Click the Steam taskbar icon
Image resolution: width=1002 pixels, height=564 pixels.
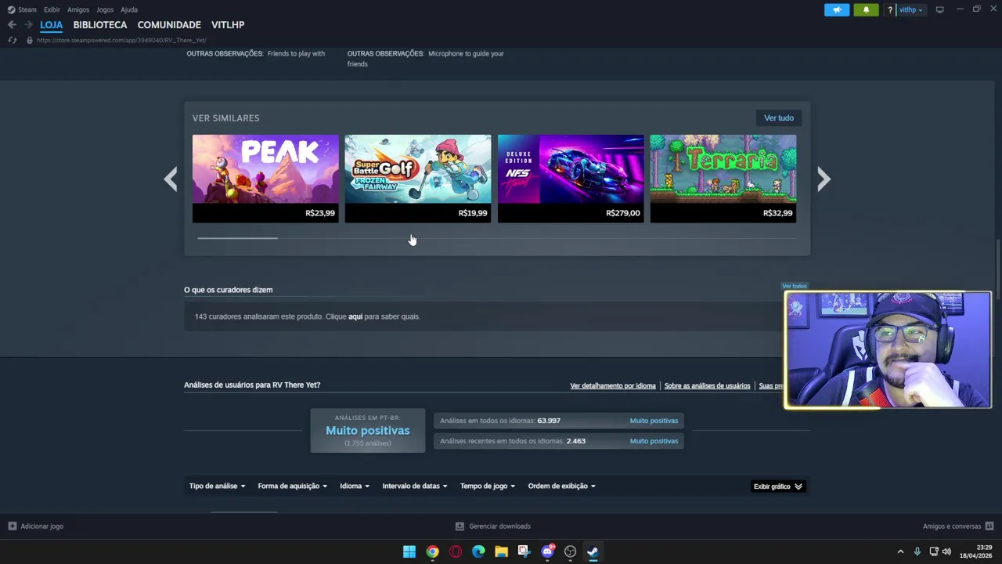click(593, 551)
